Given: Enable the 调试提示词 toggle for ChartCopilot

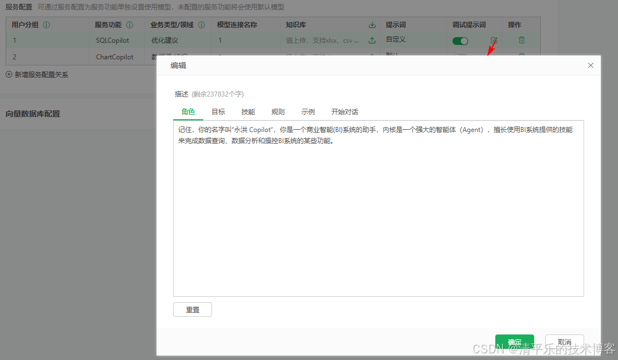Looking at the screenshot, I should [460, 56].
